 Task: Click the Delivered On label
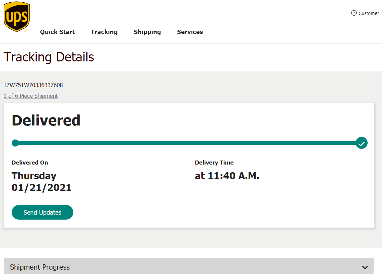pyautogui.click(x=30, y=163)
